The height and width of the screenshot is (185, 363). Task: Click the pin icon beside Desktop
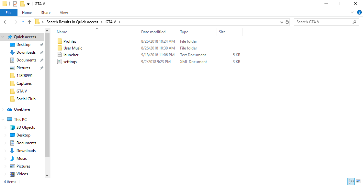(x=42, y=45)
